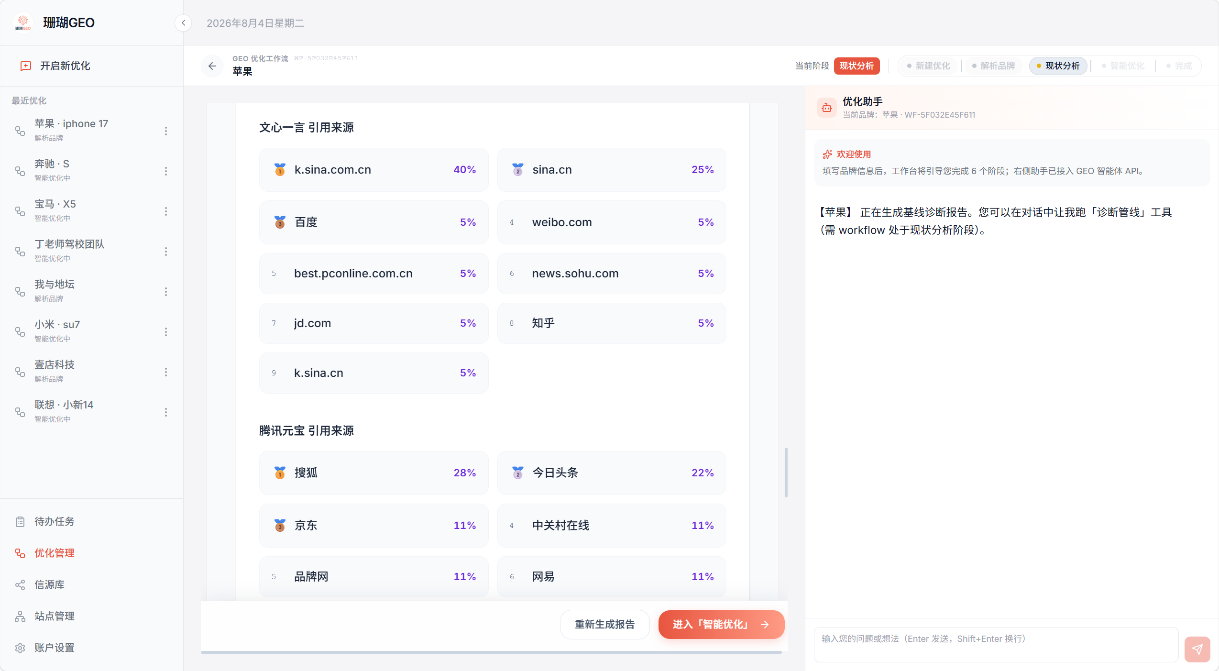The image size is (1219, 671).
Task: Select the k.sina.cn source card
Action: click(x=374, y=373)
